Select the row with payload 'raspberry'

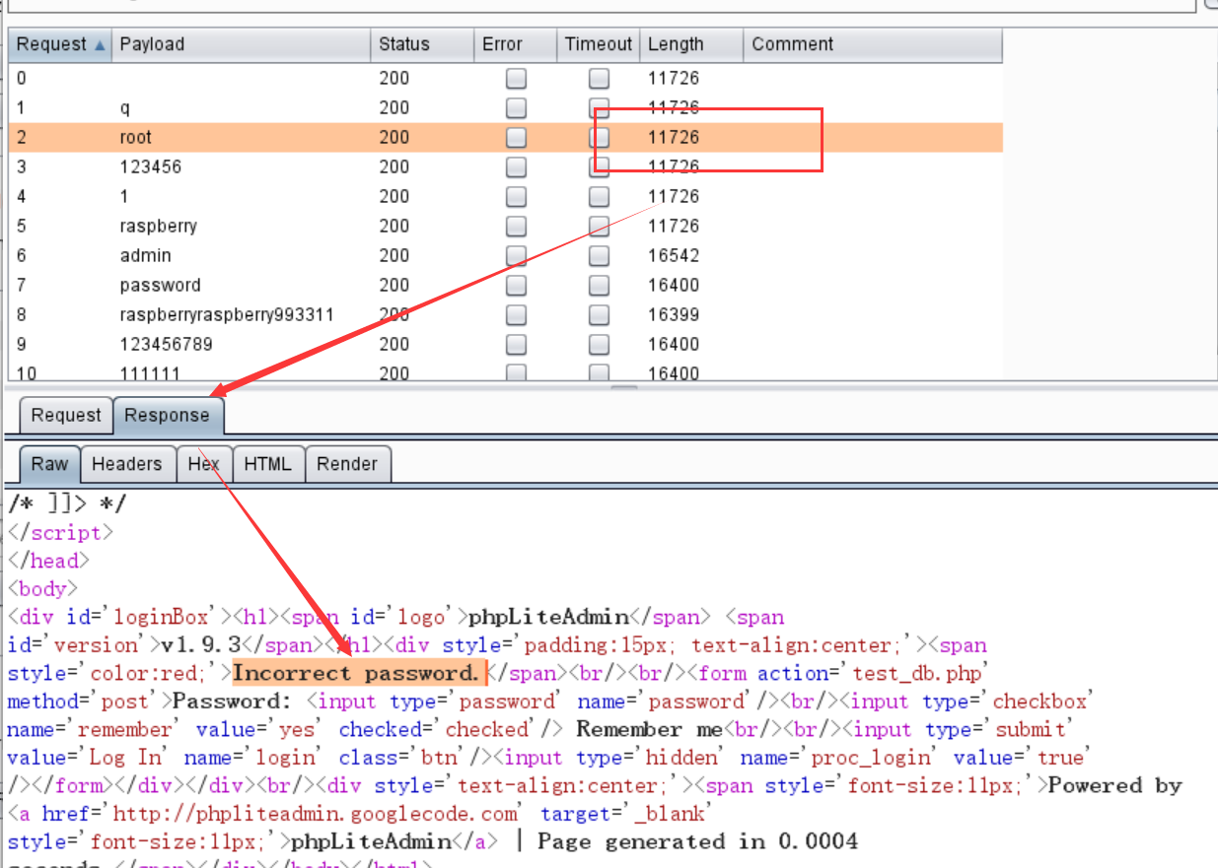(x=506, y=227)
